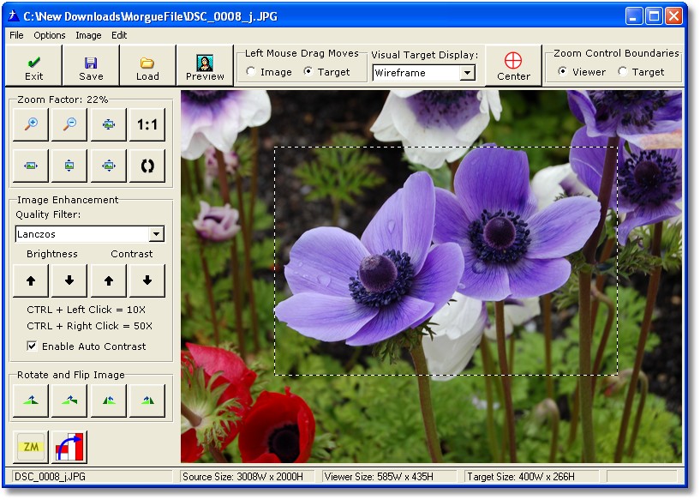Click the first Rotate and Flip Image button

coord(31,401)
